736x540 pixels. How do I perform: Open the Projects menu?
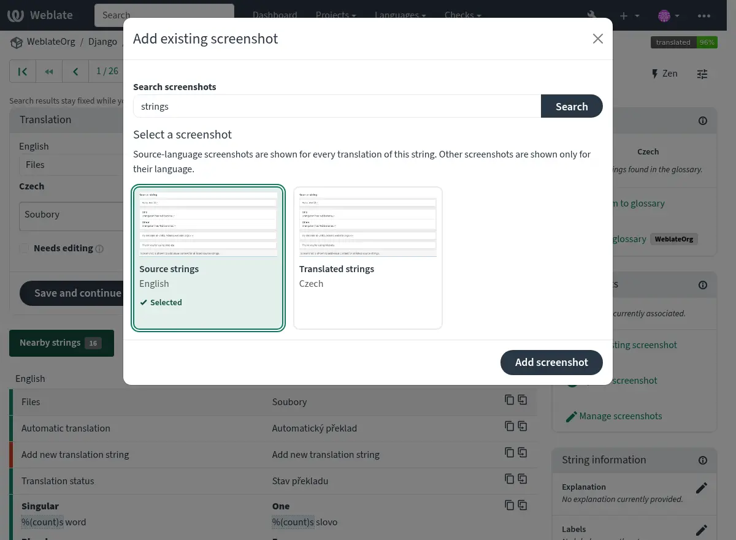point(336,15)
